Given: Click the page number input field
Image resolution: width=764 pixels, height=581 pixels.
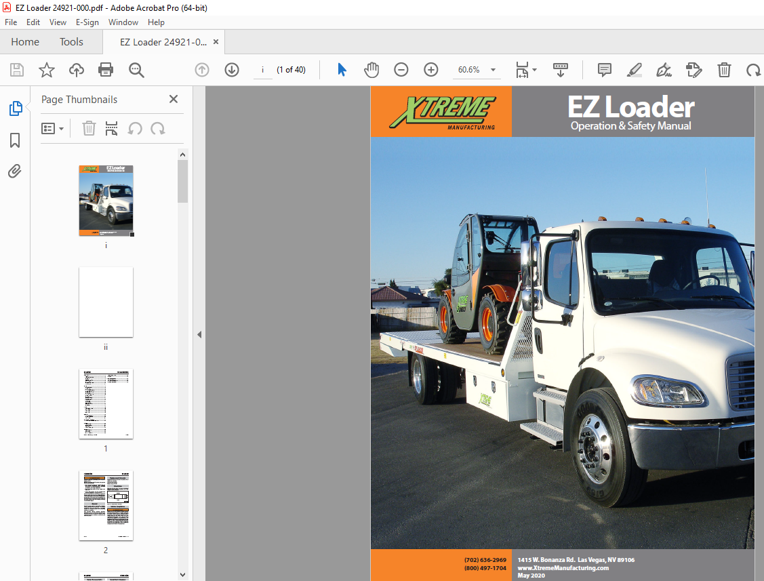Looking at the screenshot, I should (x=262, y=70).
